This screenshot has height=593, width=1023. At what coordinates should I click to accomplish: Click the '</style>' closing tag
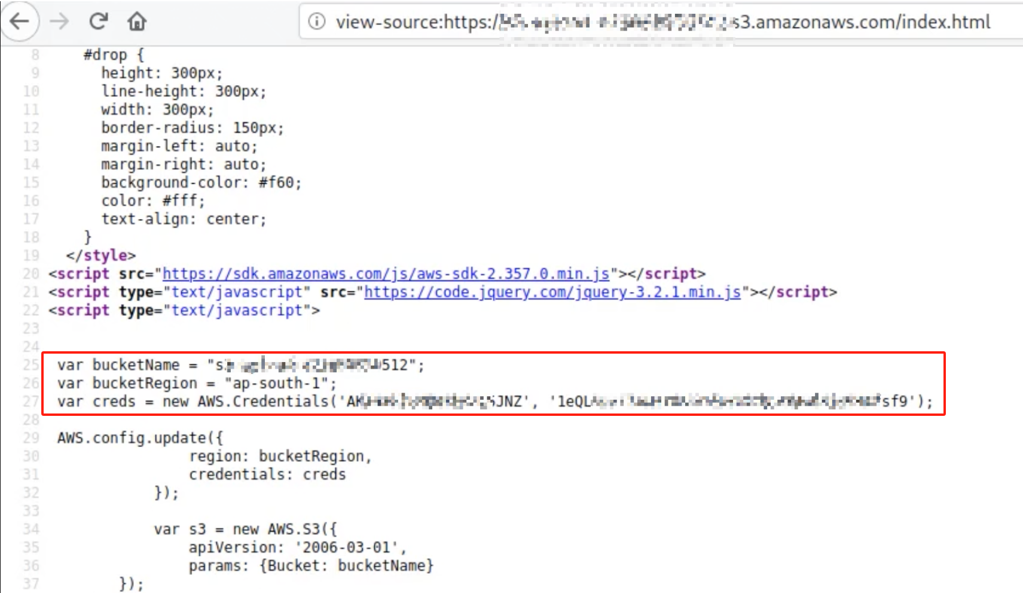(x=100, y=256)
